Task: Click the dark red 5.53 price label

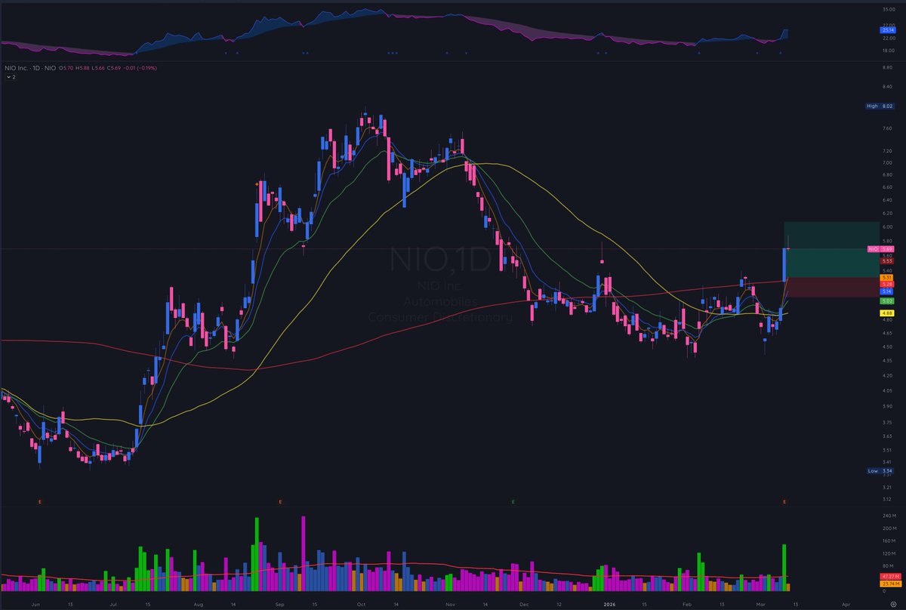Action: point(886,261)
